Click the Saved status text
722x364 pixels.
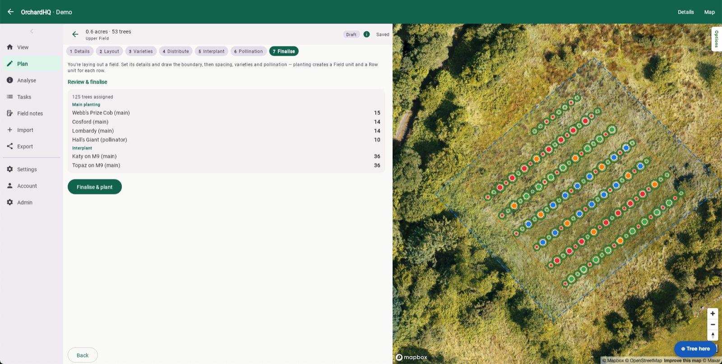click(x=383, y=35)
